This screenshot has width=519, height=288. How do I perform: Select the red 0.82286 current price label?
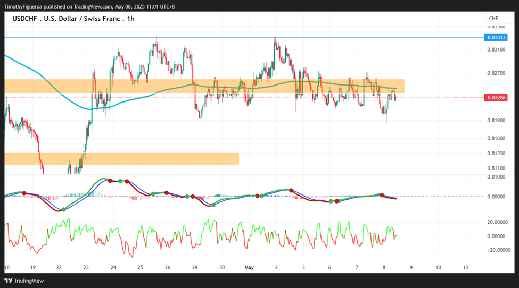coord(496,97)
